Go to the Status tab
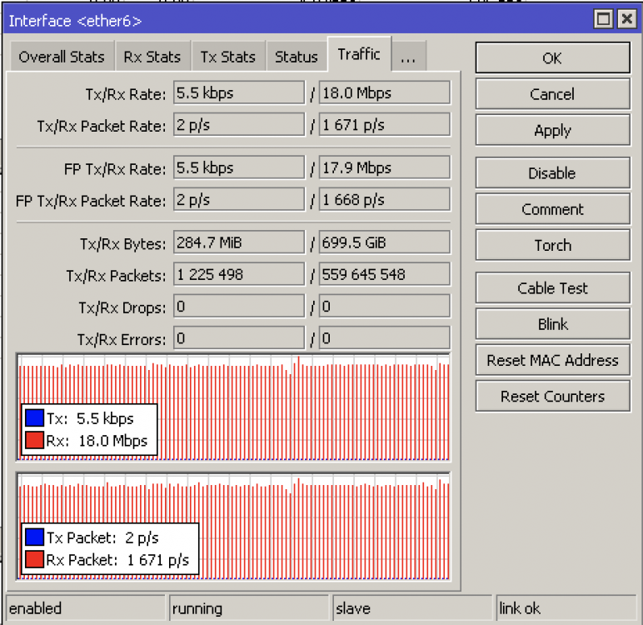Viewport: 643px width, 625px height. click(297, 57)
